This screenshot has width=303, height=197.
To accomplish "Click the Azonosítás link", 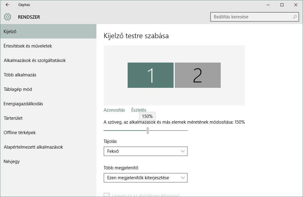I will 114,110.
